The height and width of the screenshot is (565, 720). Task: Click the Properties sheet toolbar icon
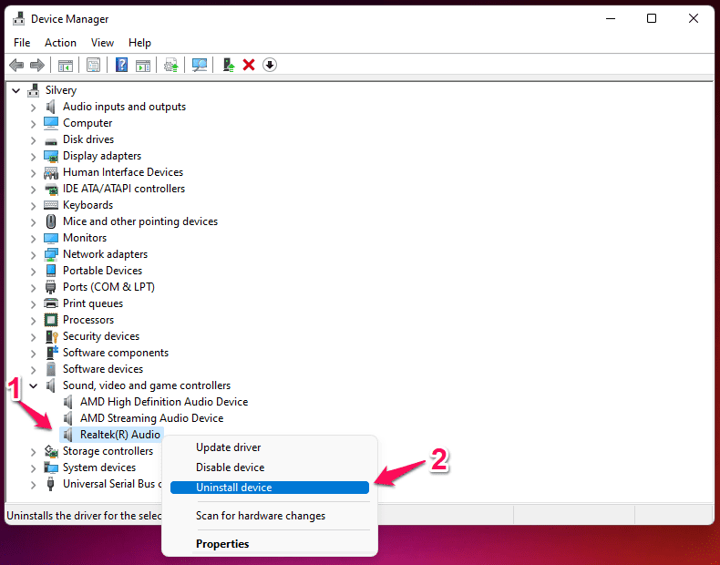tap(93, 65)
